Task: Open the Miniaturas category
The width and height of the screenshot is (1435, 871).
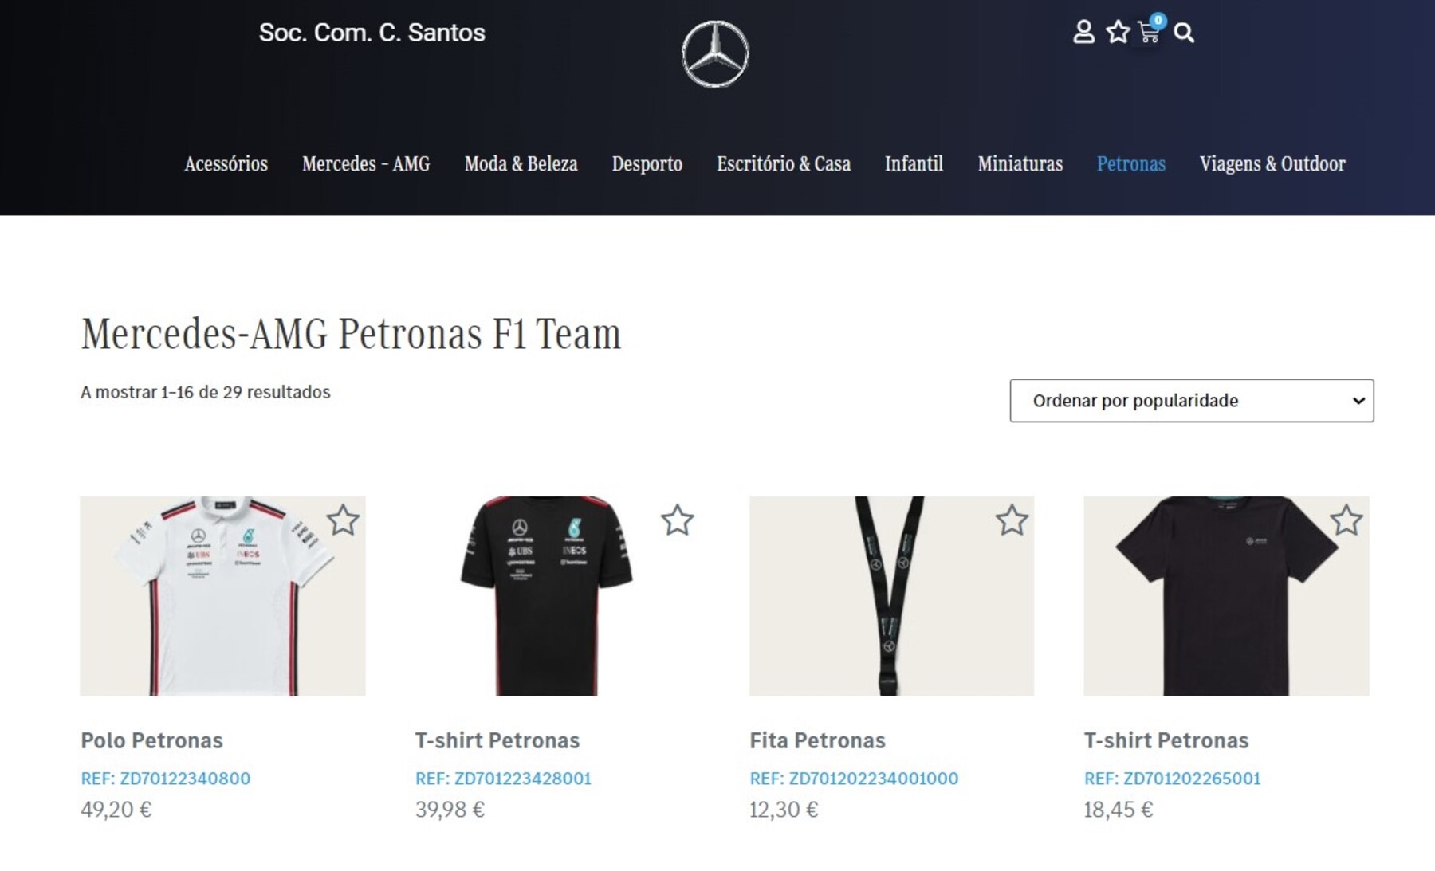Action: click(1020, 164)
